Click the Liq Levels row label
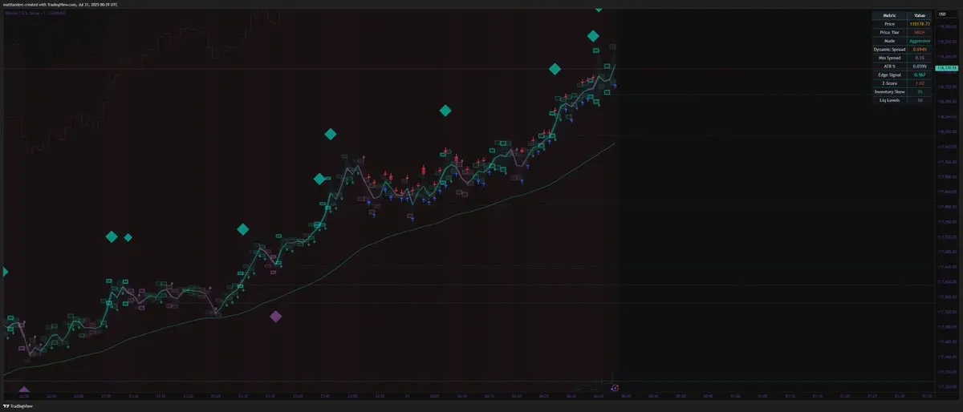 point(889,100)
